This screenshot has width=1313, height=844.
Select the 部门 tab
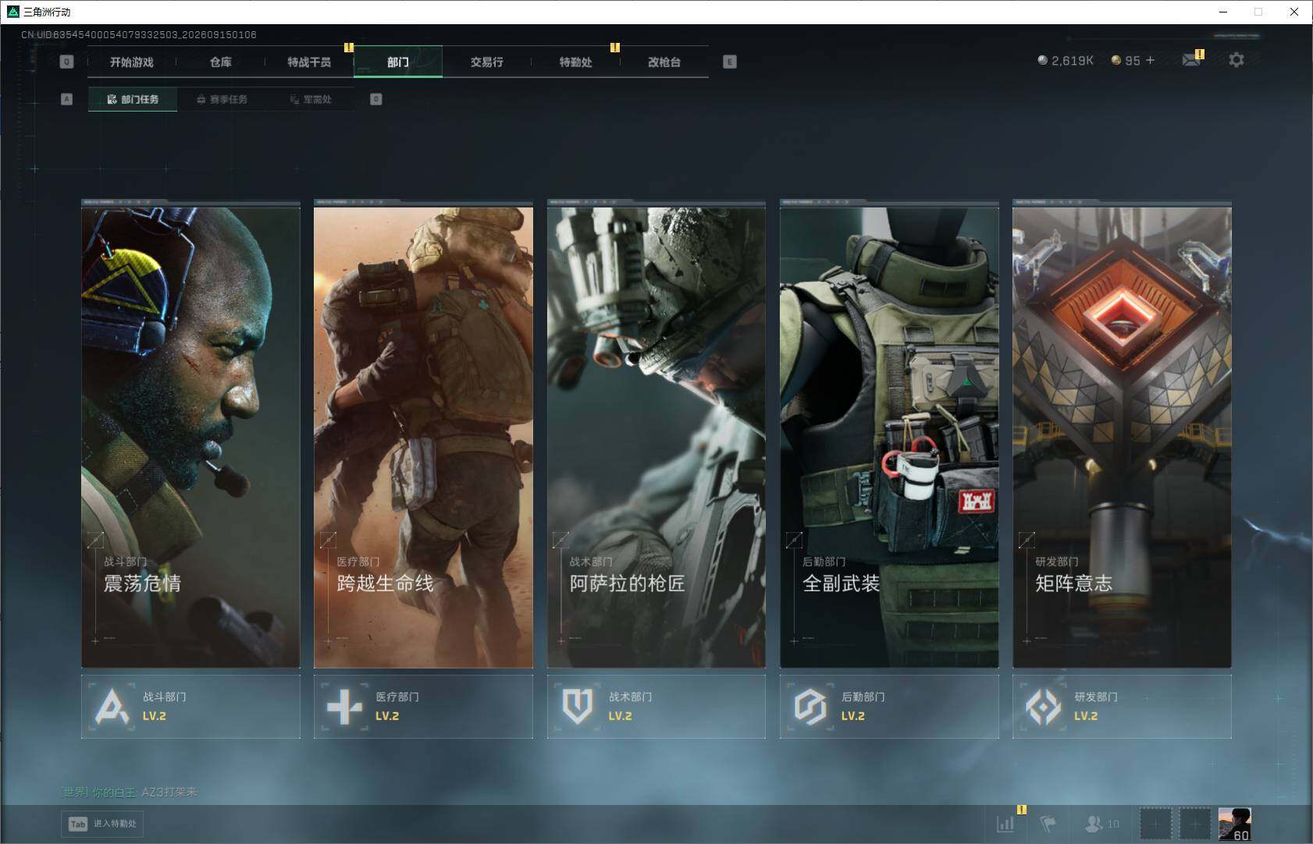point(398,62)
